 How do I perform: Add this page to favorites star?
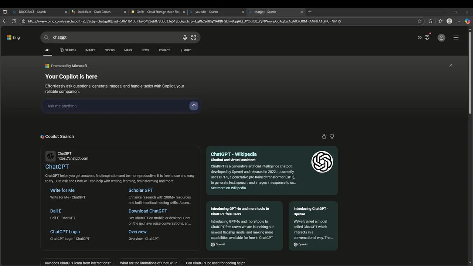click(x=420, y=21)
